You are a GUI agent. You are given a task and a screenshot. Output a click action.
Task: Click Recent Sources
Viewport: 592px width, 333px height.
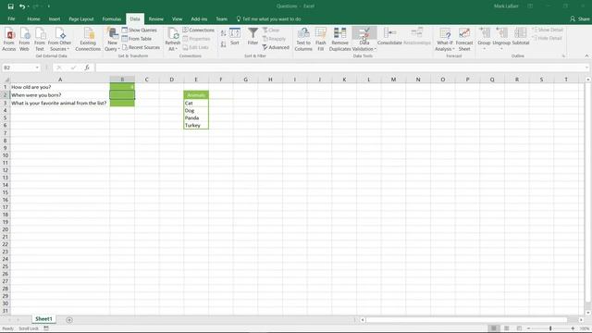[x=141, y=47]
